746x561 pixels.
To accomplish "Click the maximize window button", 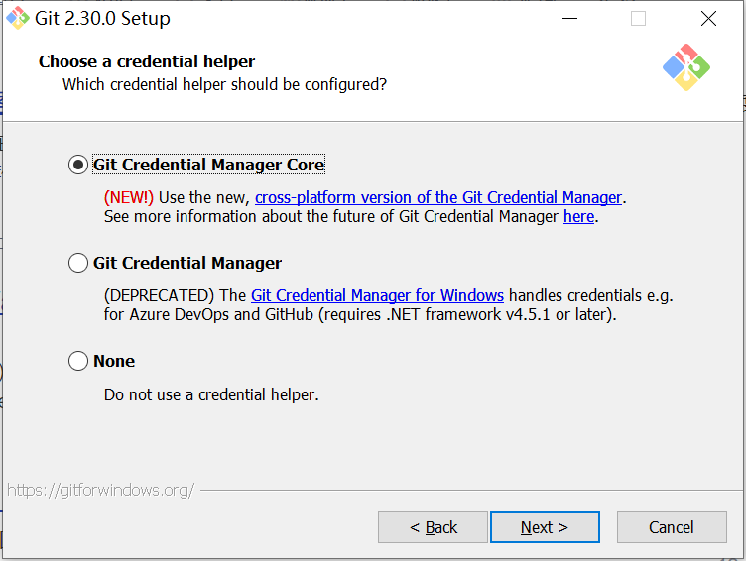I will tap(638, 18).
